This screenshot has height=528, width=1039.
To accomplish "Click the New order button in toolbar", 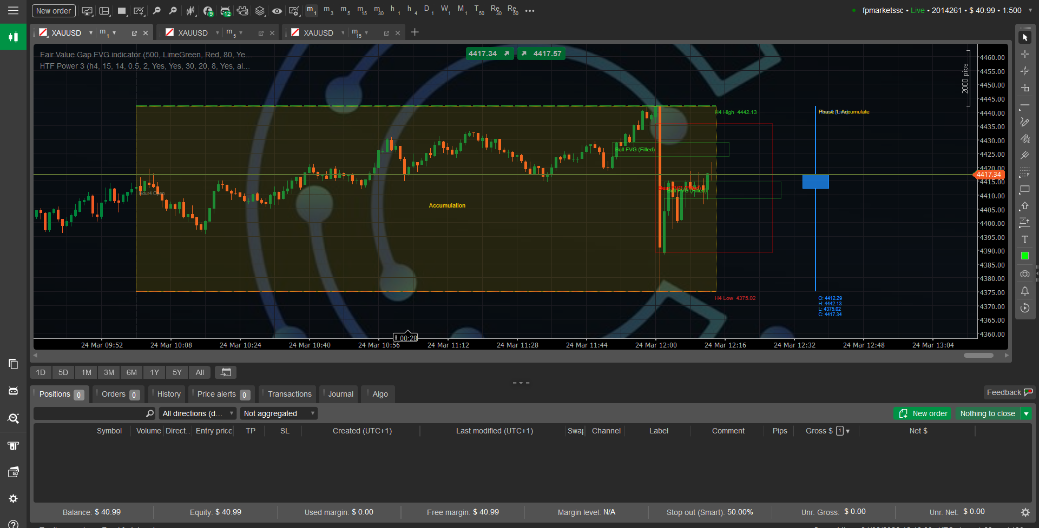I will click(x=54, y=11).
